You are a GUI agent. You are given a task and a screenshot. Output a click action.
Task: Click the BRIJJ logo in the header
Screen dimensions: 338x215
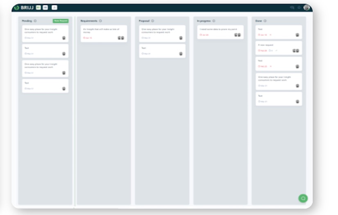[x=24, y=7]
